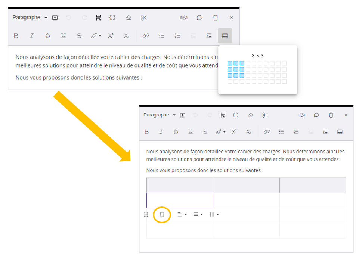Open the Paragraphe style dropdown in the upper editor
This screenshot has width=359, height=258.
pos(30,18)
